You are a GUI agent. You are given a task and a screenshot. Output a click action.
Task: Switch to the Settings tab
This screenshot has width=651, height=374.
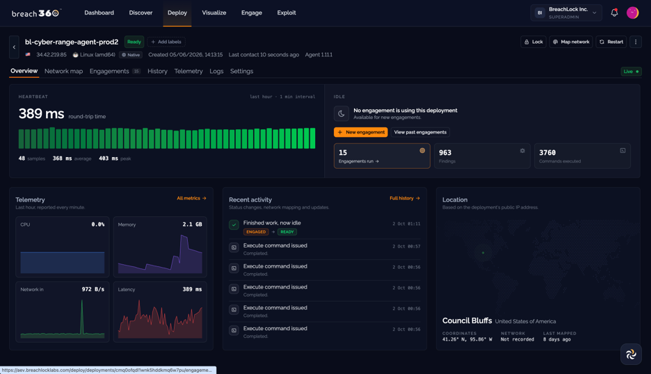241,72
